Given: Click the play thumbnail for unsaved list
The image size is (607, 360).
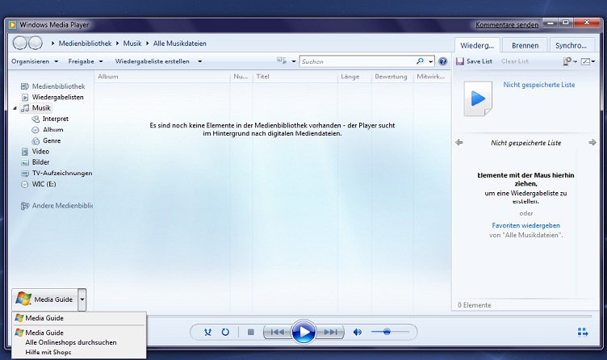Looking at the screenshot, I should pos(478,98).
